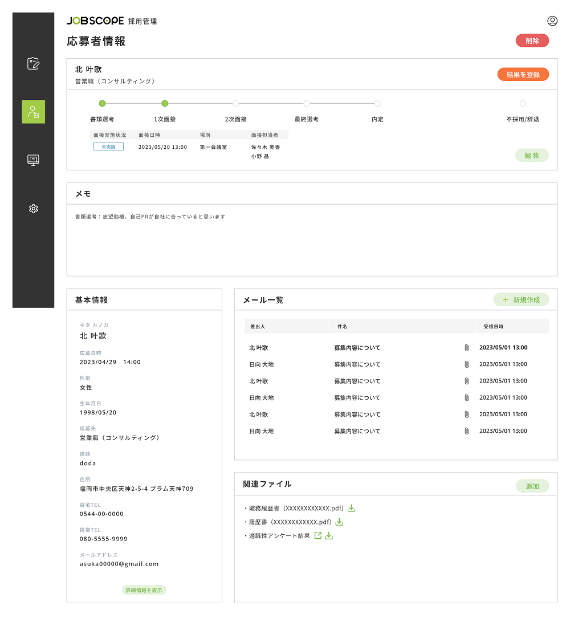Image resolution: width=570 pixels, height=626 pixels.
Task: Select the 不採用/辞退 stage marker
Action: click(523, 103)
